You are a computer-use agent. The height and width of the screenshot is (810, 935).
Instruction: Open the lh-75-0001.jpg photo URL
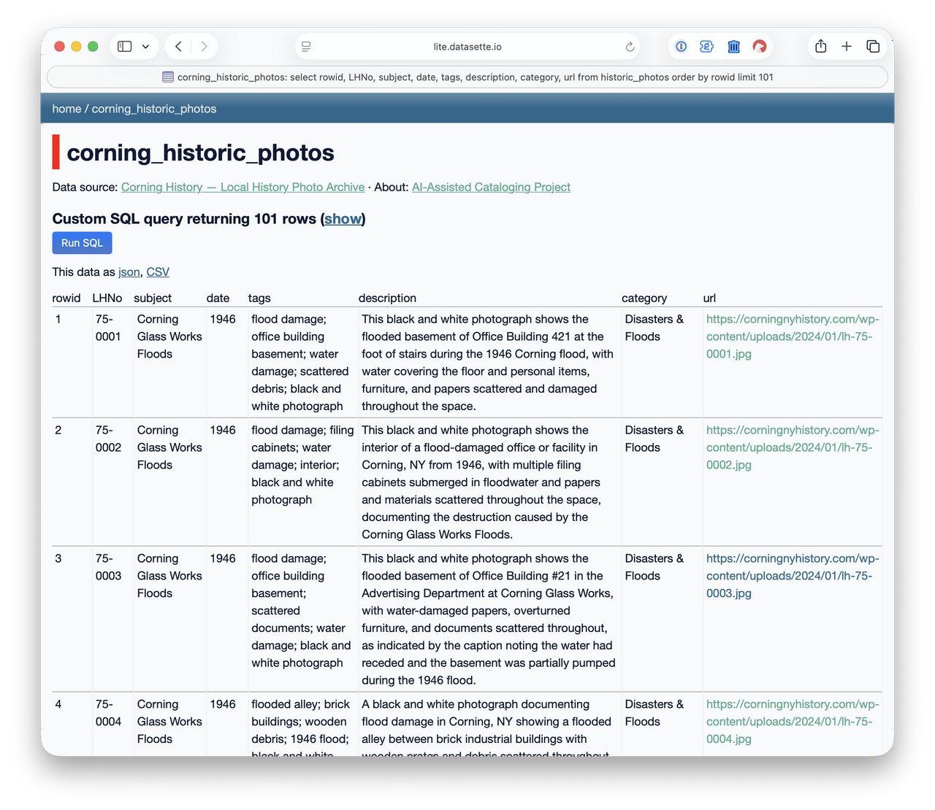(x=793, y=336)
